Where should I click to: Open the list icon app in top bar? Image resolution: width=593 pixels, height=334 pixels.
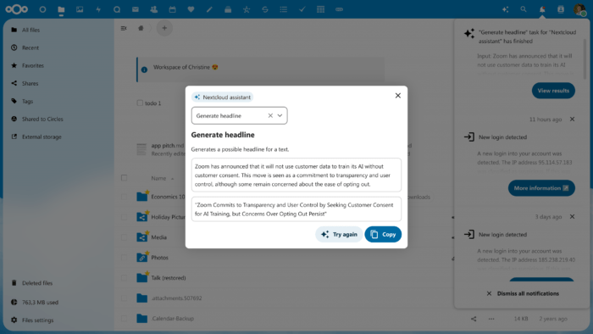coord(284,9)
